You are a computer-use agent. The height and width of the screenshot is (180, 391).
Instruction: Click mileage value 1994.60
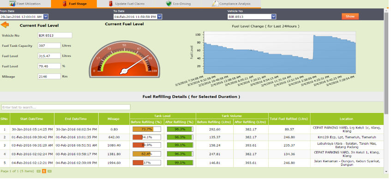click(x=114, y=163)
